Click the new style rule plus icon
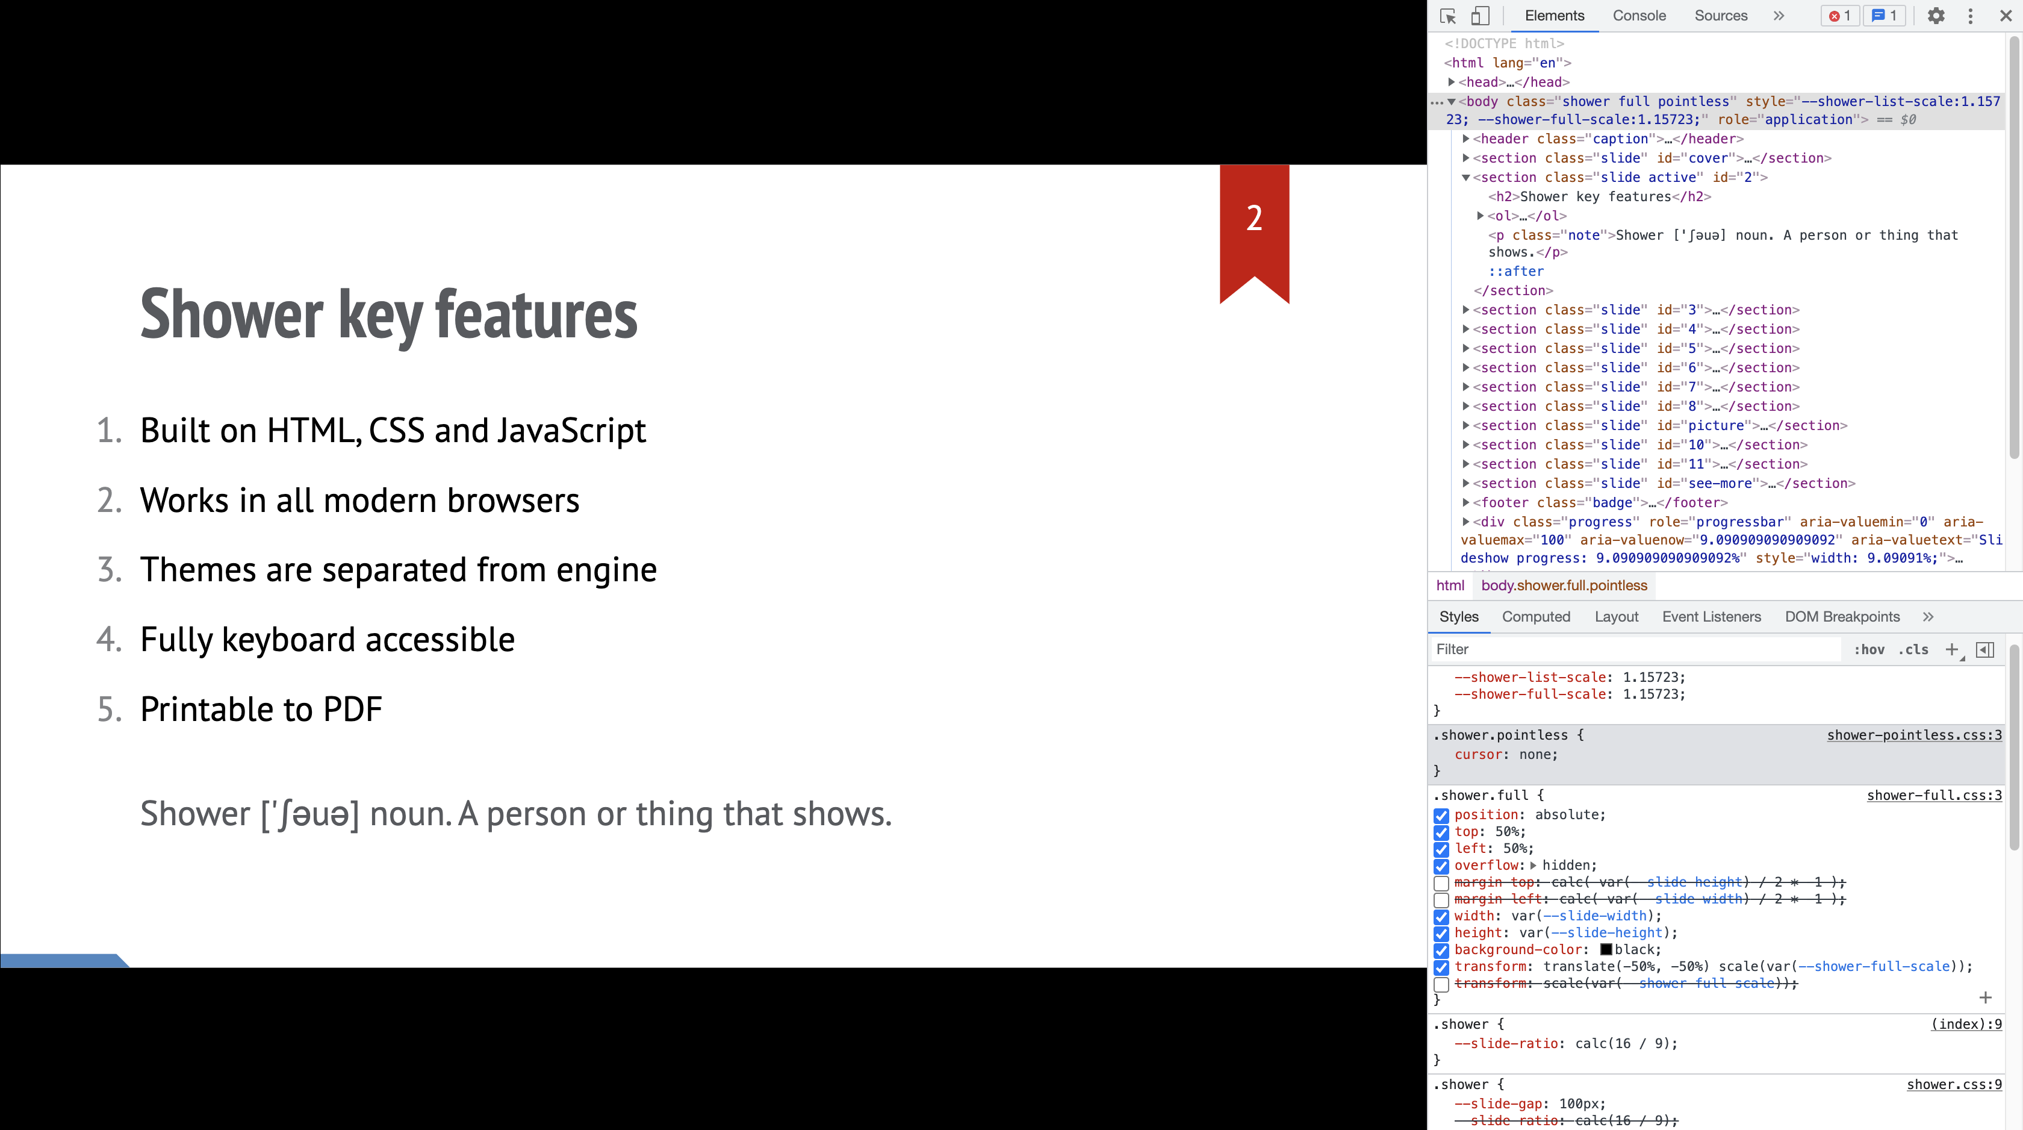Screen dimensions: 2023x1130 (1951, 649)
